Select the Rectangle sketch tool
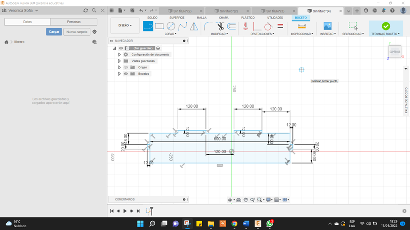 click(x=159, y=26)
